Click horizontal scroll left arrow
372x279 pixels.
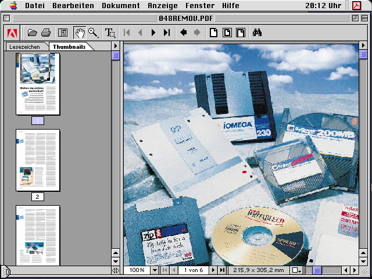(346, 270)
